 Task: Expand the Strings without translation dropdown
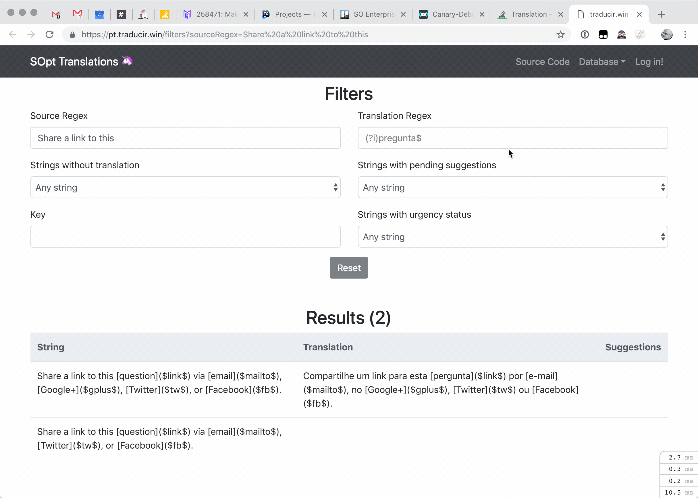click(x=185, y=188)
